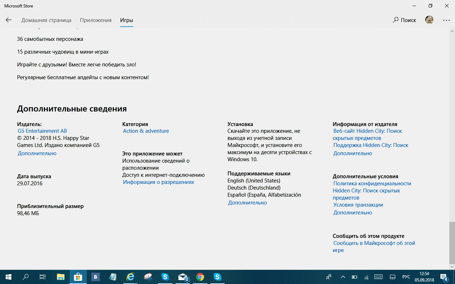This screenshot has width=455, height=284.
Task: Switch to Приложения tab
Action: tap(96, 20)
